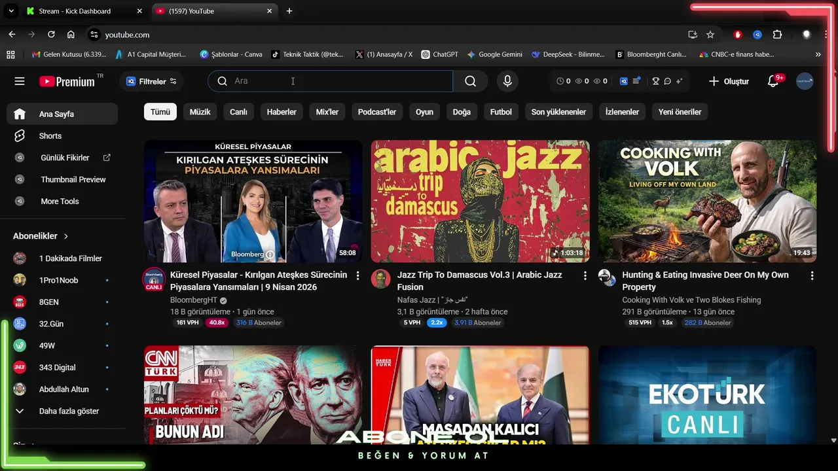Image resolution: width=838 pixels, height=471 pixels.
Task: Open the BloombergHT channel name link
Action: point(194,300)
